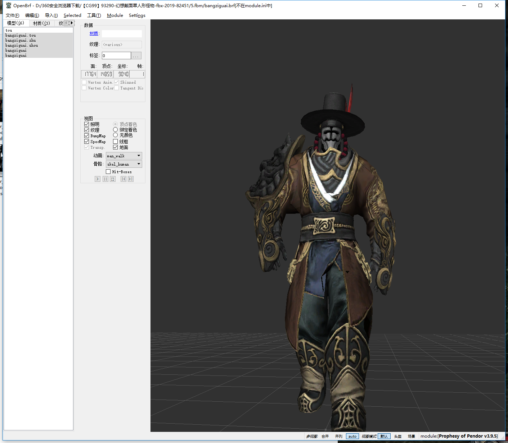Viewport: 508px width, 443px height.
Task: Click the 标签 flags field with value 0
Action: pyautogui.click(x=116, y=56)
